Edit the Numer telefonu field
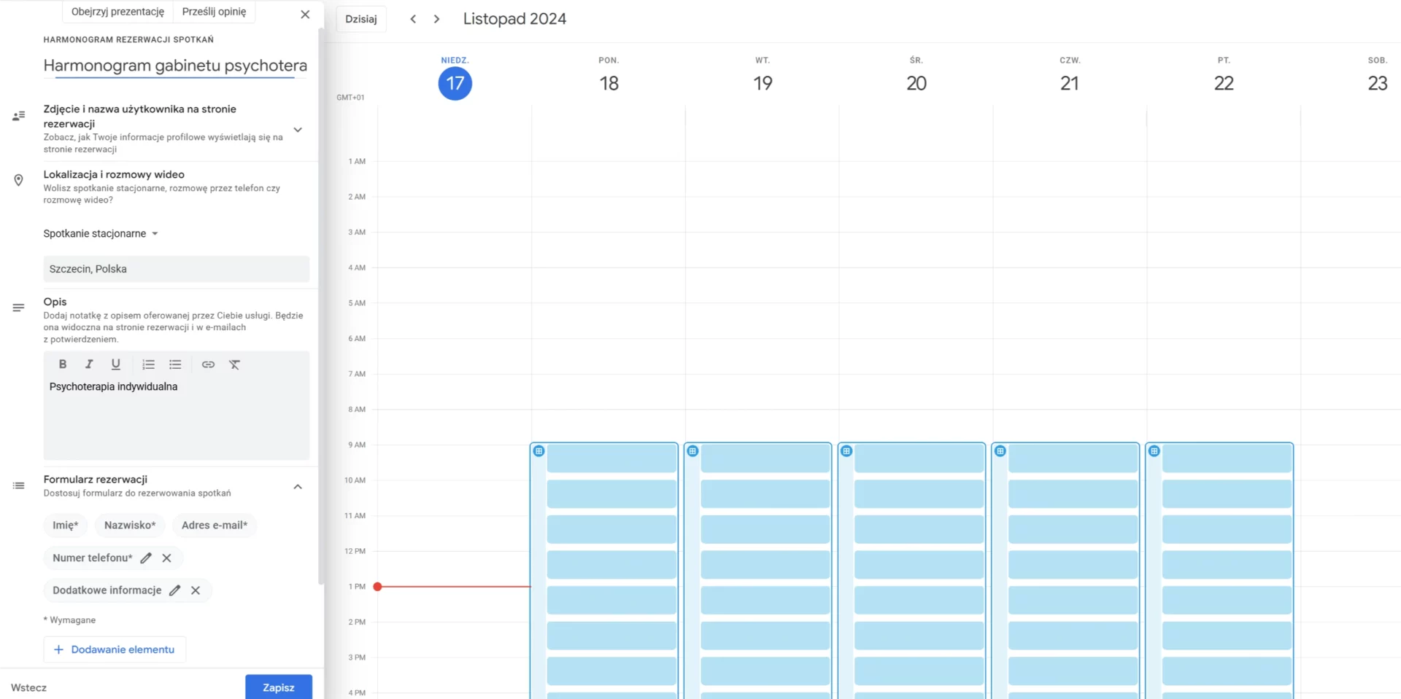This screenshot has width=1401, height=699. pyautogui.click(x=146, y=558)
